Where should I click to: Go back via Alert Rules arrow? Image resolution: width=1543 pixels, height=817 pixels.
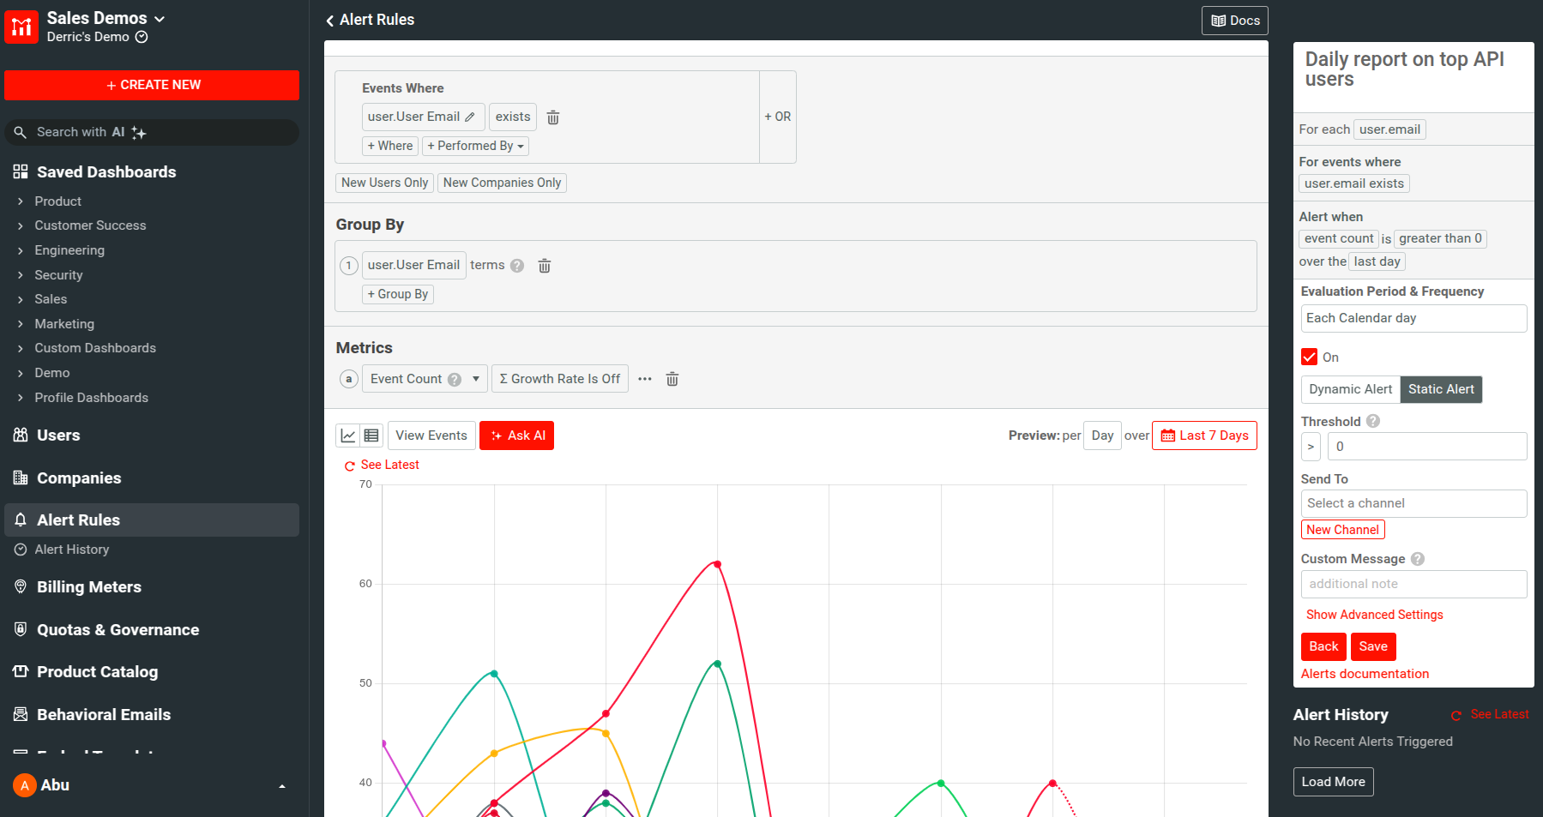330,21
